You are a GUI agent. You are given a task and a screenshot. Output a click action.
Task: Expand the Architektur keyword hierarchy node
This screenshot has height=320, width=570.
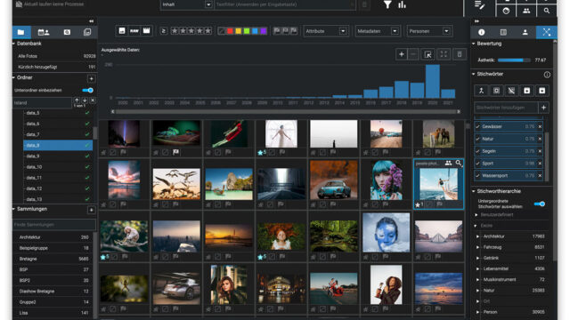[x=477, y=236]
